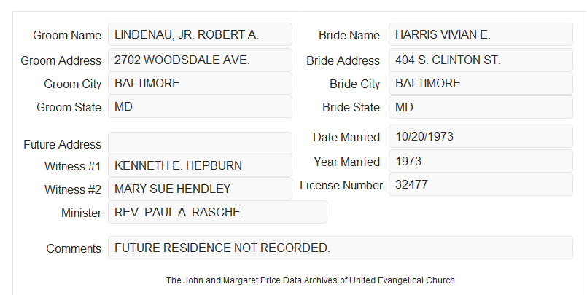Click the Date Married label
The width and height of the screenshot is (587, 295).
coord(346,137)
